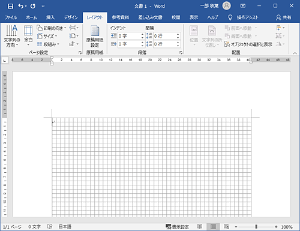Open ribbon display options

pos(243,6)
